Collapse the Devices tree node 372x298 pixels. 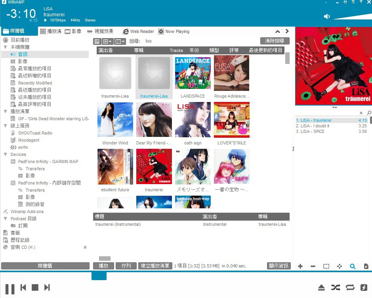click(6, 154)
